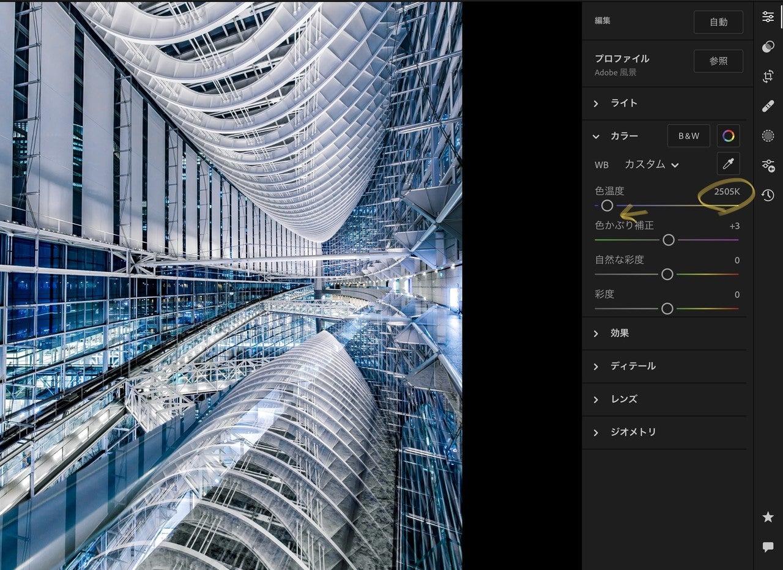Click the star rating icon
783x570 pixels.
click(x=768, y=517)
